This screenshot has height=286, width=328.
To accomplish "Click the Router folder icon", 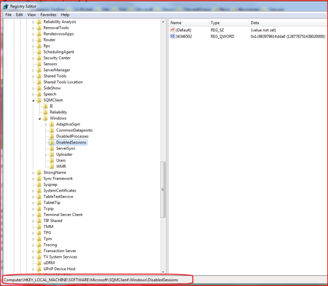I will click(39, 40).
